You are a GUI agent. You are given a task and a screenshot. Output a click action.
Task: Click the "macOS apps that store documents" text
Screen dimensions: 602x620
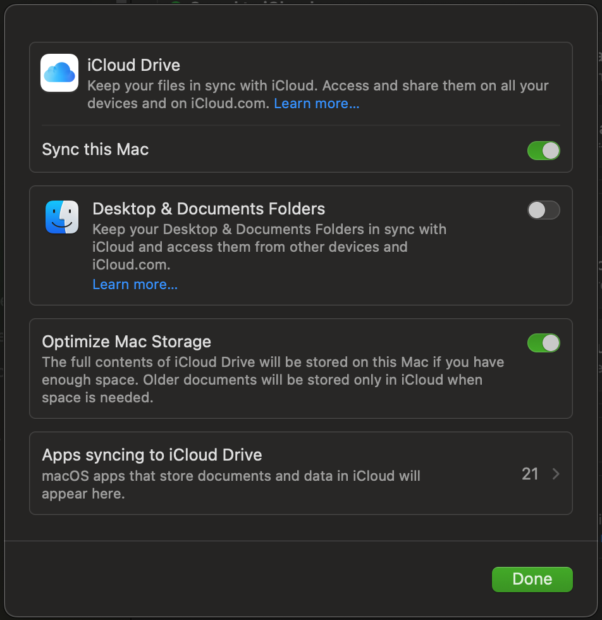[x=231, y=484]
